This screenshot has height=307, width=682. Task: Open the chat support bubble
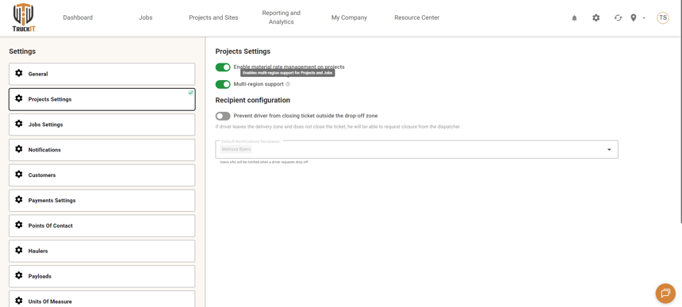click(665, 293)
